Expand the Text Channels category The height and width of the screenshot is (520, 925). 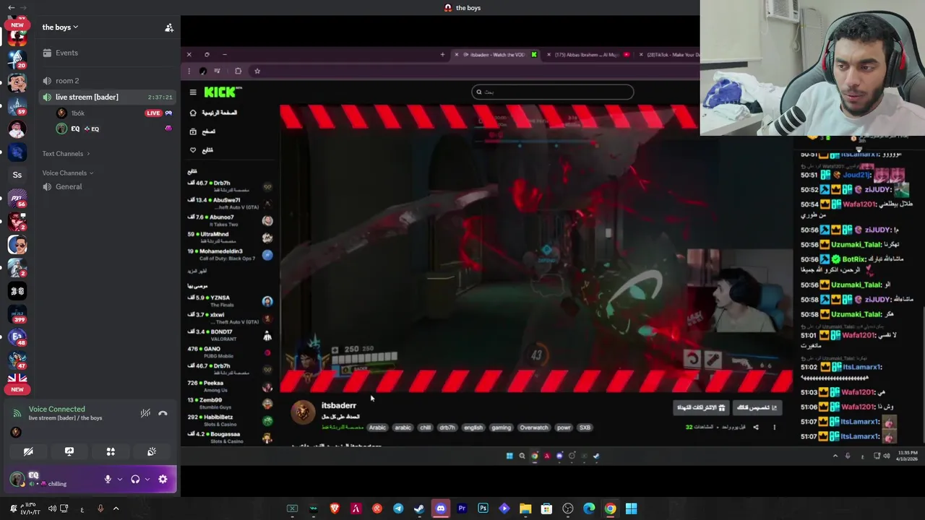66,154
